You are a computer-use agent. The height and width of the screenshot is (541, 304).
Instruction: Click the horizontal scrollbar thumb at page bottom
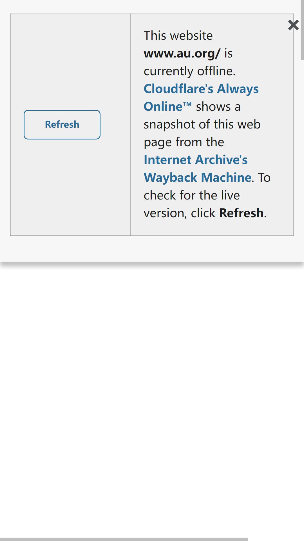point(124,539)
